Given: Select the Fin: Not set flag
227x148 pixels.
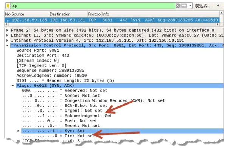Looking at the screenshot, I should (x=58, y=136).
